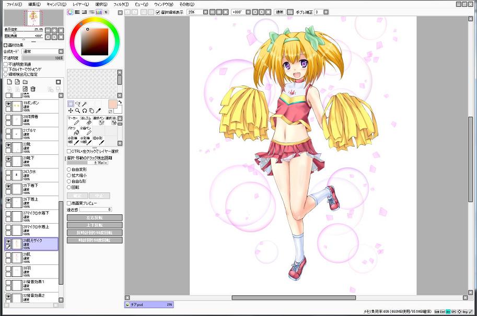Enable 不透明度保護 checkbox
The image size is (477, 316).
tap(6, 64)
